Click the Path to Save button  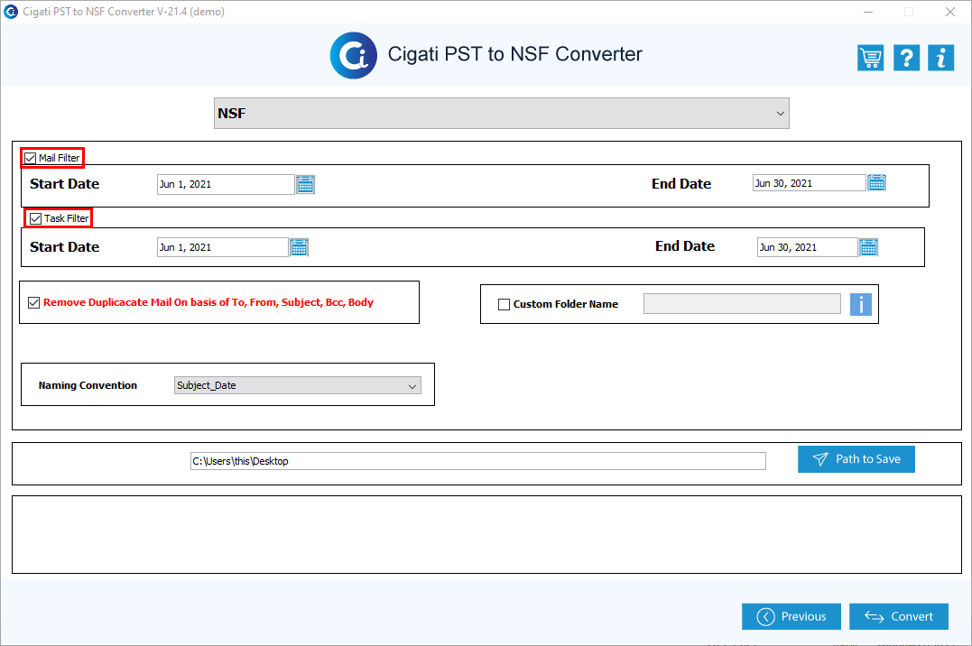point(856,459)
